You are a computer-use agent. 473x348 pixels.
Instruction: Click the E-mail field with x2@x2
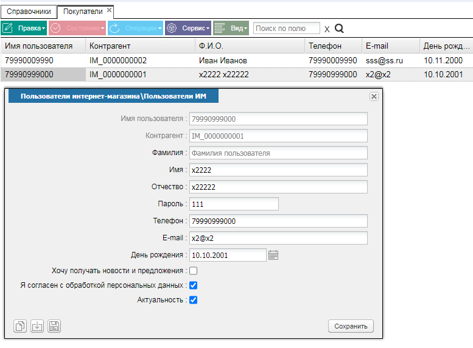coord(278,238)
